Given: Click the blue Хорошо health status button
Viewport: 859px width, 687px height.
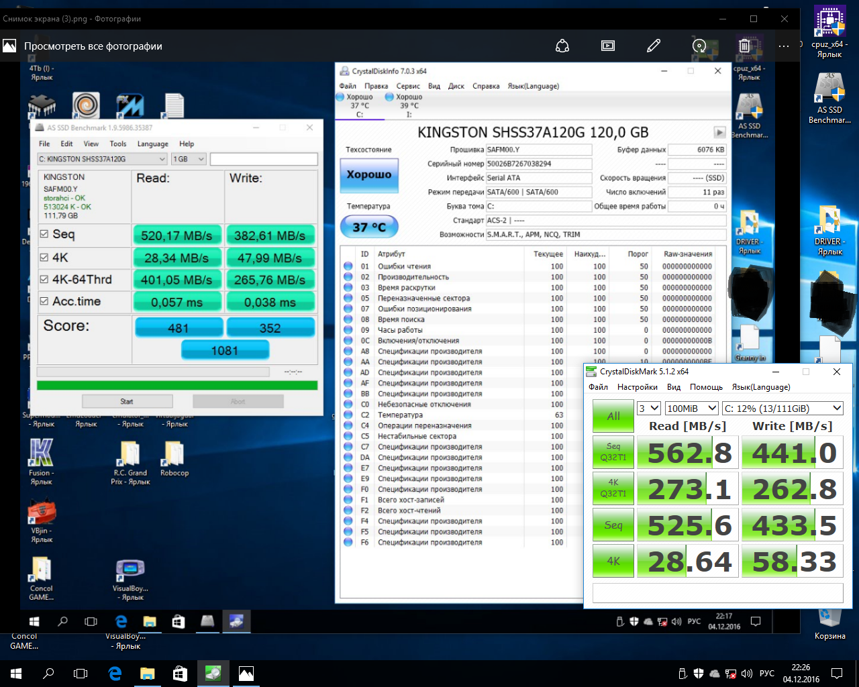Looking at the screenshot, I should pos(369,174).
